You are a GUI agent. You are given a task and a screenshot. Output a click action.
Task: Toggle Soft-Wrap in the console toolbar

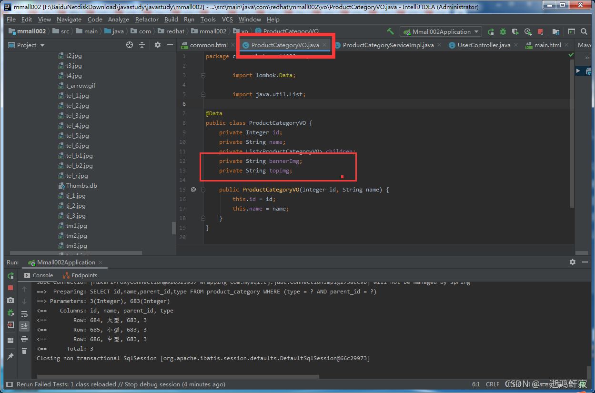point(24,314)
